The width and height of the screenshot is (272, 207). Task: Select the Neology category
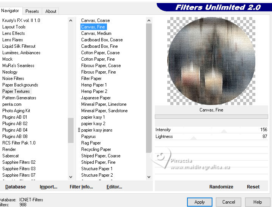(x=10, y=72)
